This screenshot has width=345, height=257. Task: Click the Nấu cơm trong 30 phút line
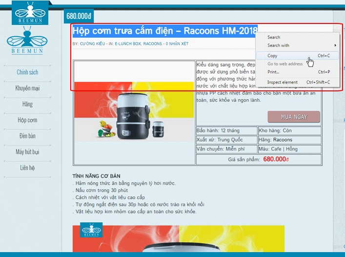(101, 190)
